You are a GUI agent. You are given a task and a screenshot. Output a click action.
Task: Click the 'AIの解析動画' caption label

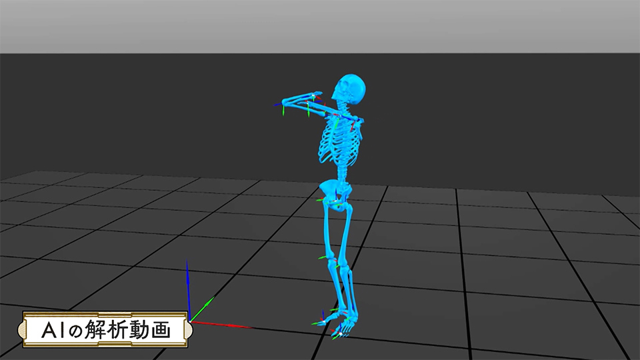105,329
